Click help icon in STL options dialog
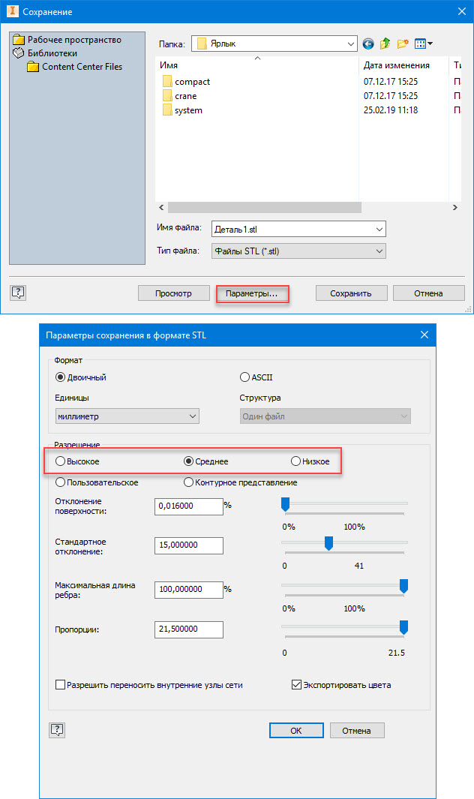Image resolution: width=474 pixels, height=799 pixels. (57, 730)
